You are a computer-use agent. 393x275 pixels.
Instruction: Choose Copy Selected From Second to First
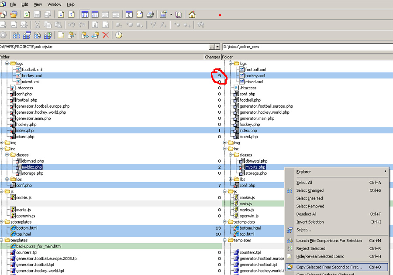(x=329, y=267)
